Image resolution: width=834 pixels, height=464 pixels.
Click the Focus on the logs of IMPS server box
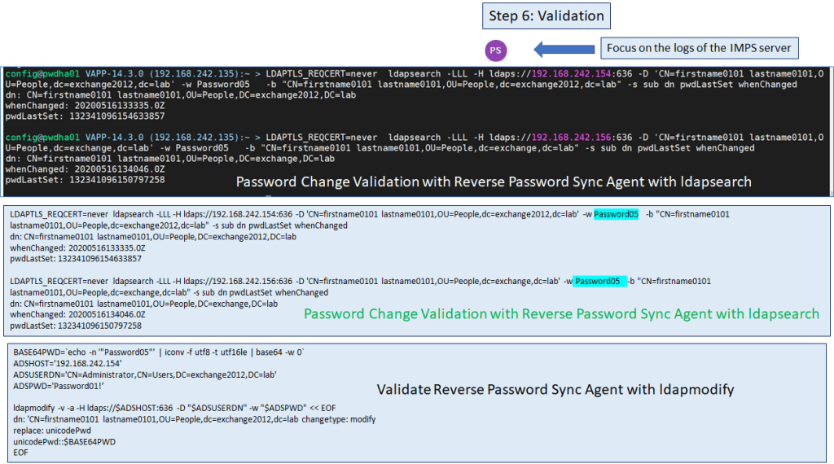tap(699, 48)
